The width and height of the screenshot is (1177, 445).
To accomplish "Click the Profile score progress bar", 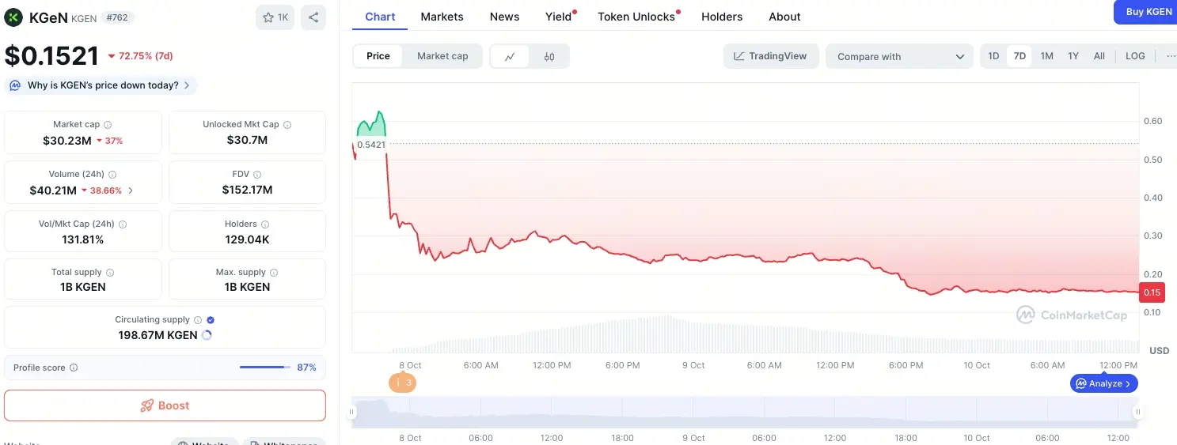I will pos(265,367).
